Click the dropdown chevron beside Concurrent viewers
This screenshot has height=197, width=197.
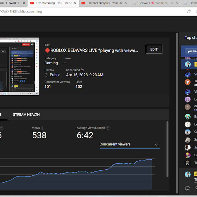click(157, 145)
